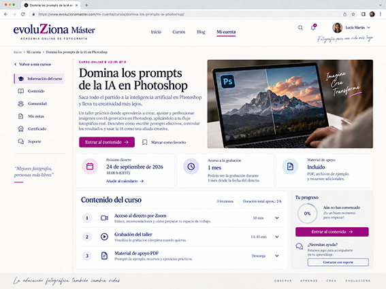Click Añadir al calendario link
This screenshot has width=386, height=289.
pos(125,182)
